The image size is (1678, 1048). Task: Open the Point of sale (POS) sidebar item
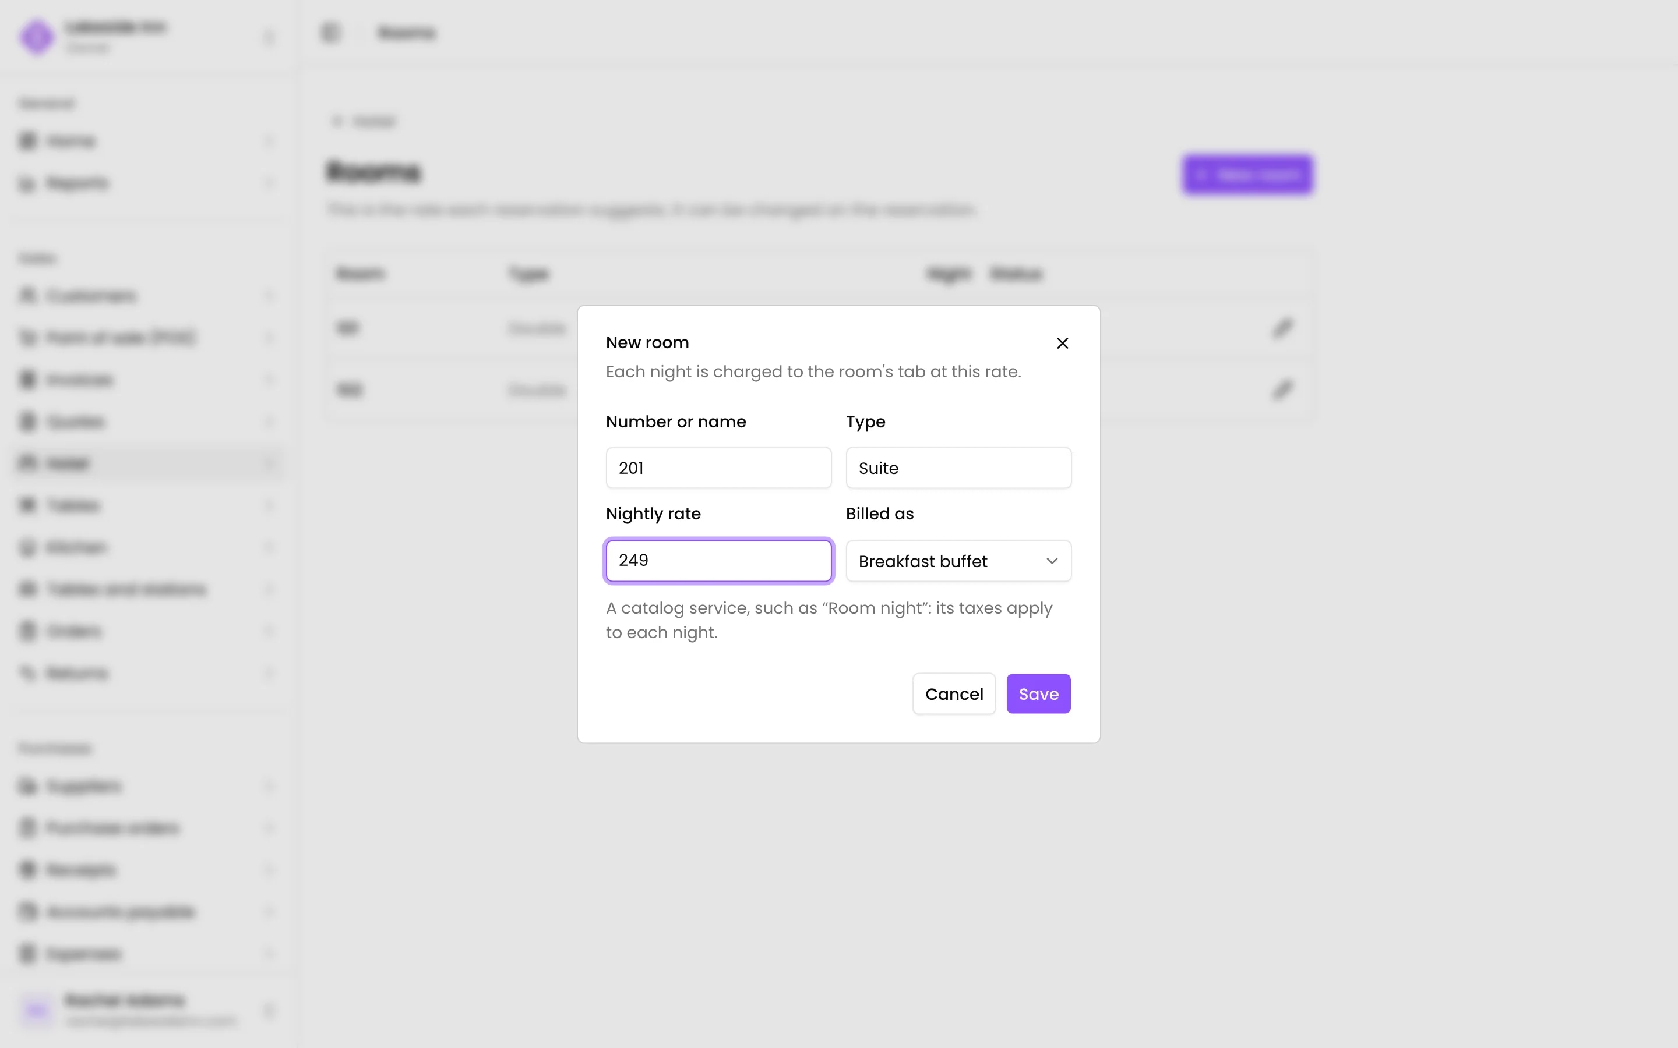[147, 338]
